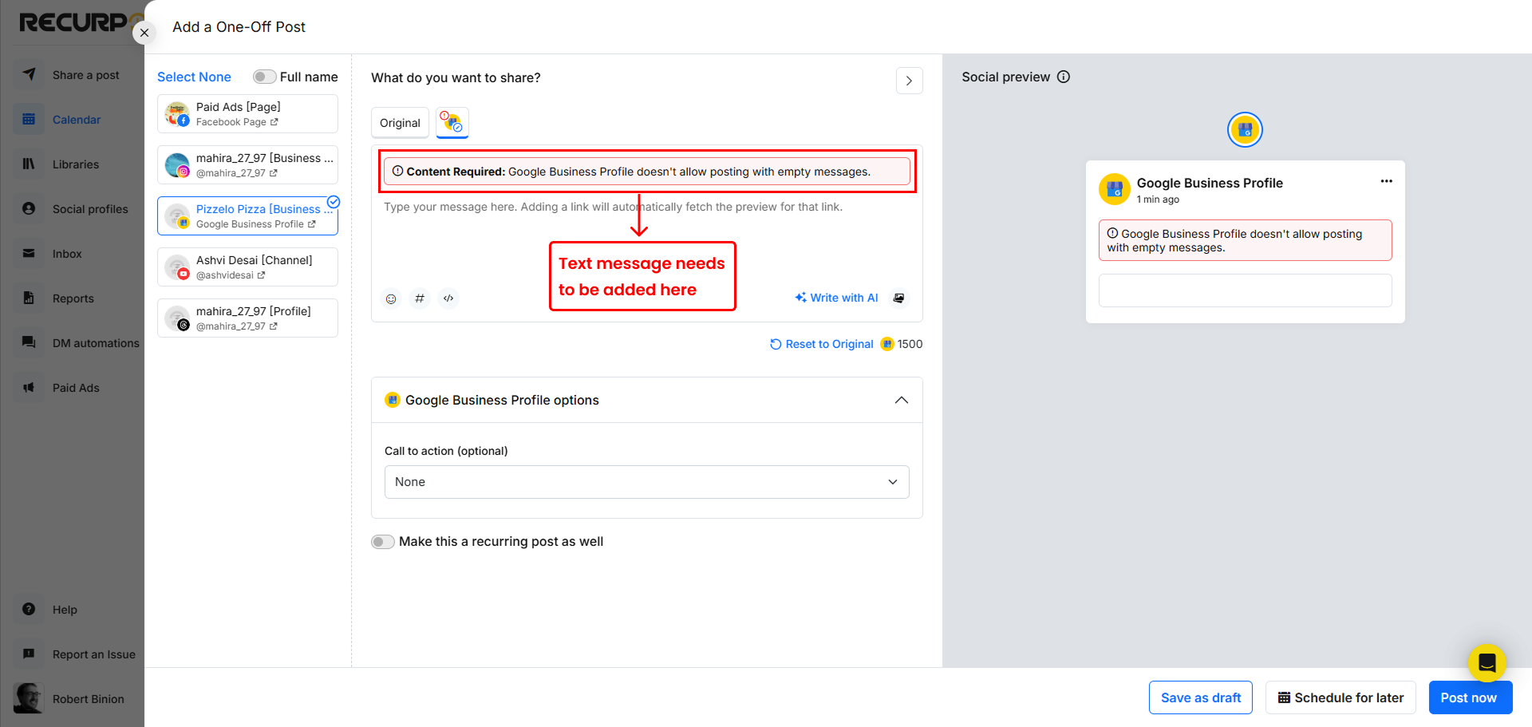This screenshot has width=1532, height=727.
Task: Select Paid Ads Facebook Page profile
Action: coord(247,113)
